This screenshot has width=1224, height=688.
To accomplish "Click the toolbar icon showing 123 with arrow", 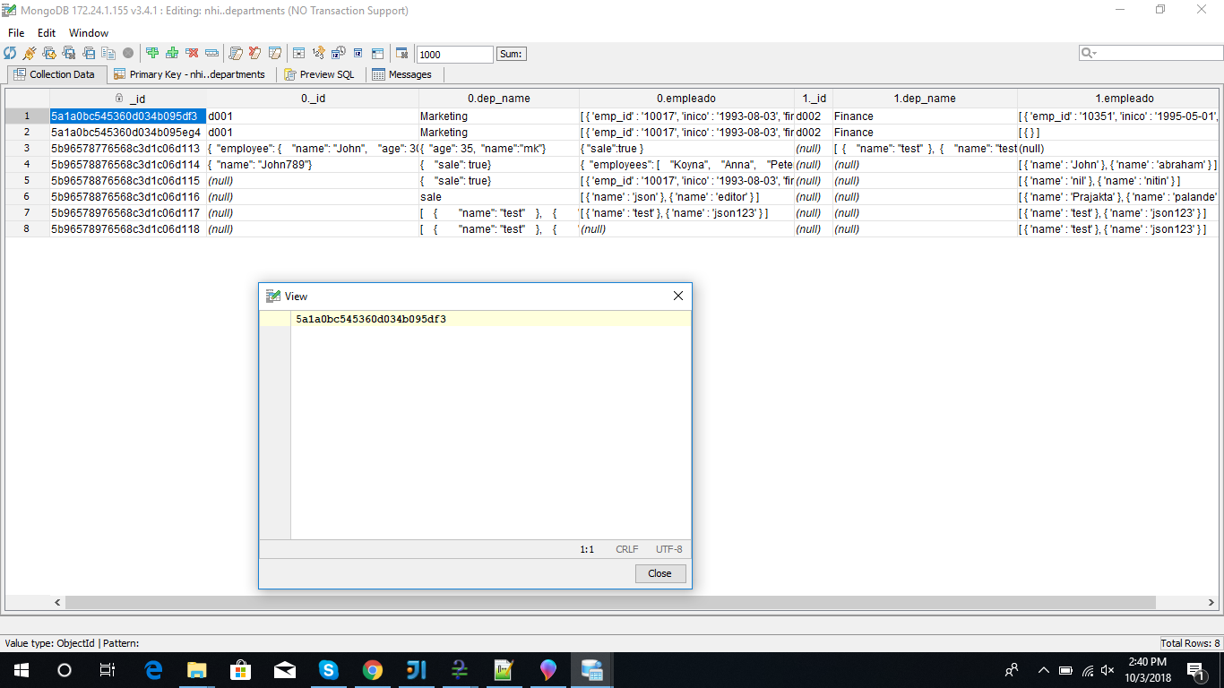I will (x=318, y=53).
